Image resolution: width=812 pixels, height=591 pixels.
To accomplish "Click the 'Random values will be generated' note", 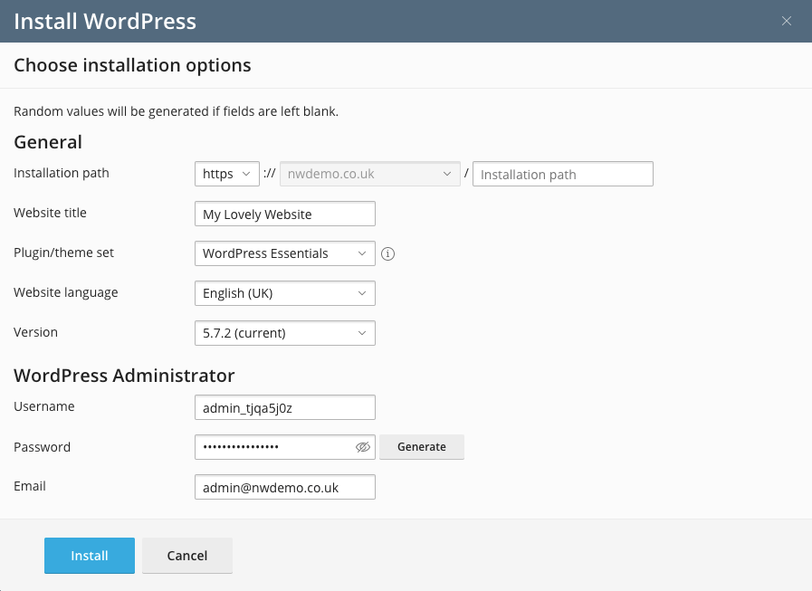I will (x=177, y=111).
